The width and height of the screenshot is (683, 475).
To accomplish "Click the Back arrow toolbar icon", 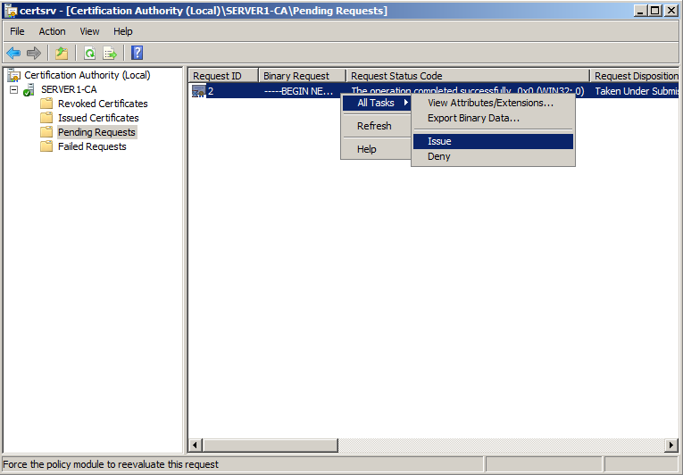I will pos(13,53).
